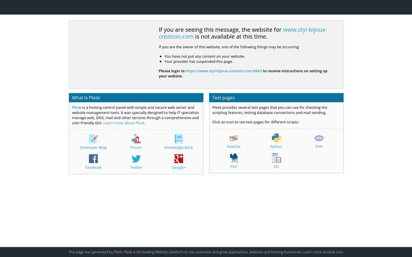Click 'Click an icon to see test pages' text

255,122
